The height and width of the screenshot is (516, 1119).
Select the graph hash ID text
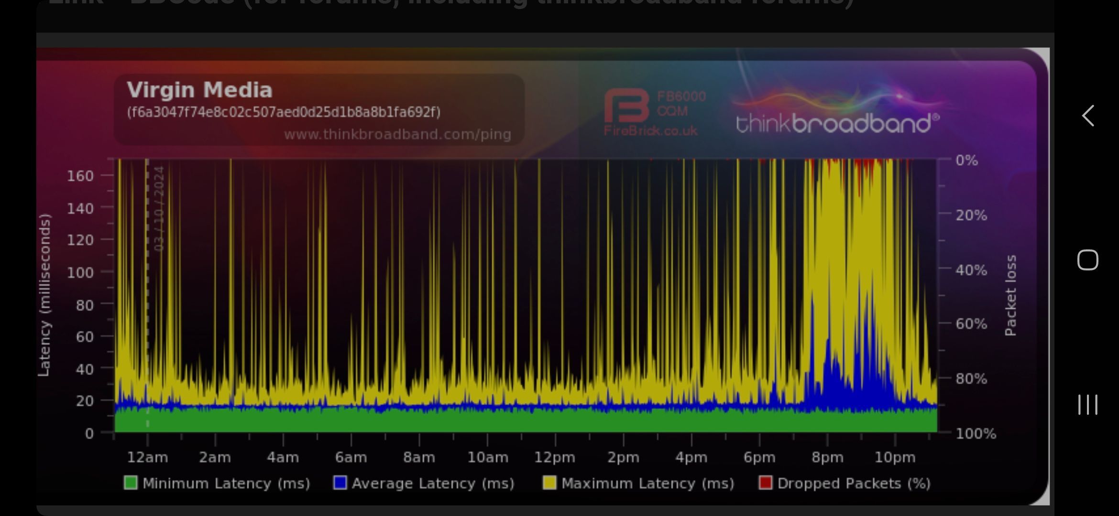click(284, 112)
